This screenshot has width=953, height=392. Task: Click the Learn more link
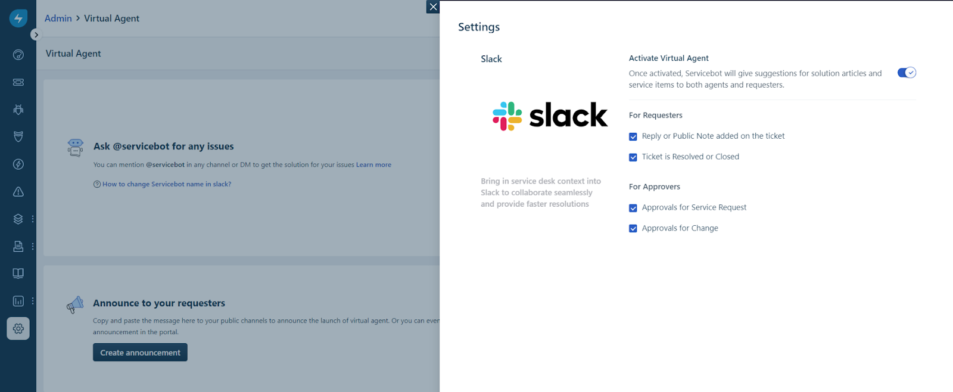pyautogui.click(x=373, y=165)
